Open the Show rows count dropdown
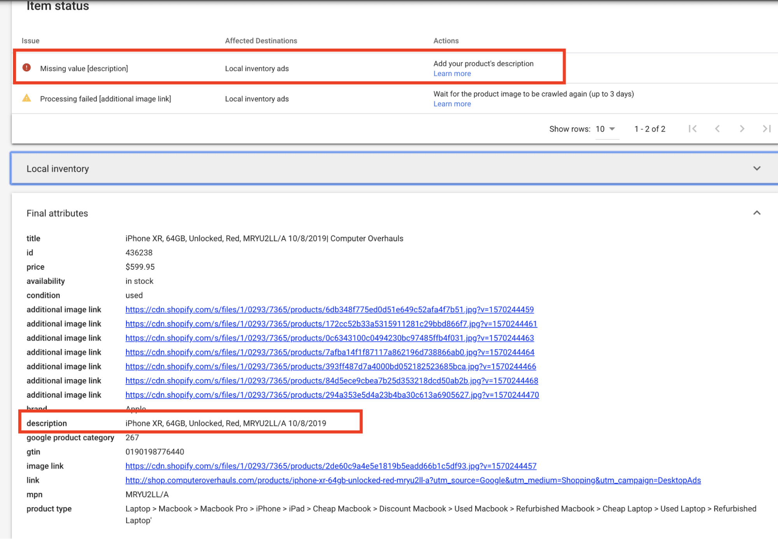Screen dimensions: 778x539 (605, 129)
